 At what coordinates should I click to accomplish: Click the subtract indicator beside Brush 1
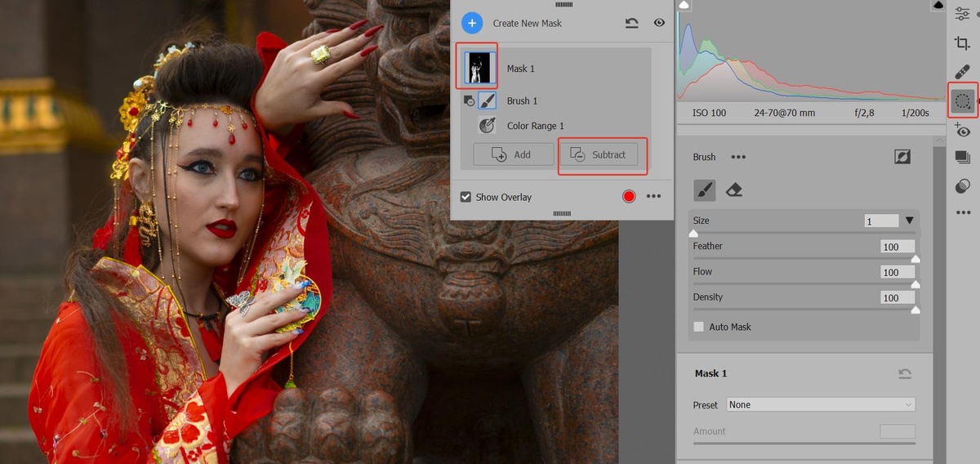(x=468, y=100)
